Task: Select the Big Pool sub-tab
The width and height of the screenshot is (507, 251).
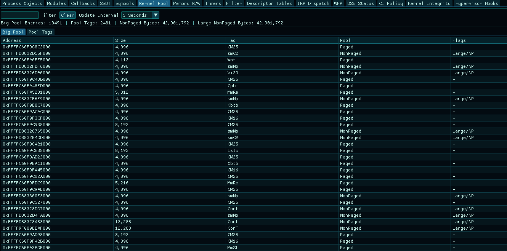Action: (13, 32)
